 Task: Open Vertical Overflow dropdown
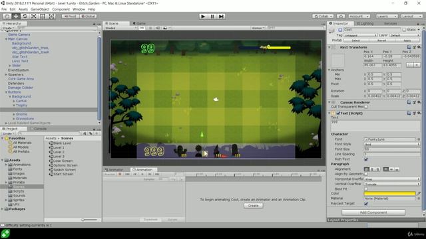click(x=392, y=184)
